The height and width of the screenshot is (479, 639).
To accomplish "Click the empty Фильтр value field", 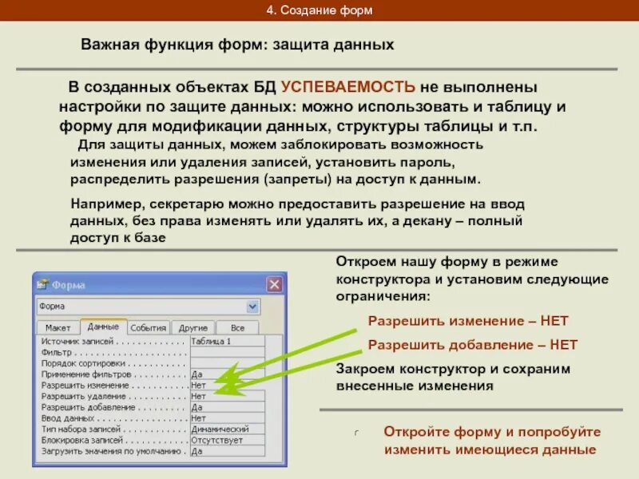I will [228, 352].
